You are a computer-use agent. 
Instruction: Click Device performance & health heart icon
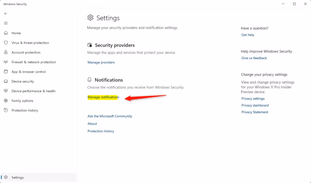pyautogui.click(x=6, y=91)
